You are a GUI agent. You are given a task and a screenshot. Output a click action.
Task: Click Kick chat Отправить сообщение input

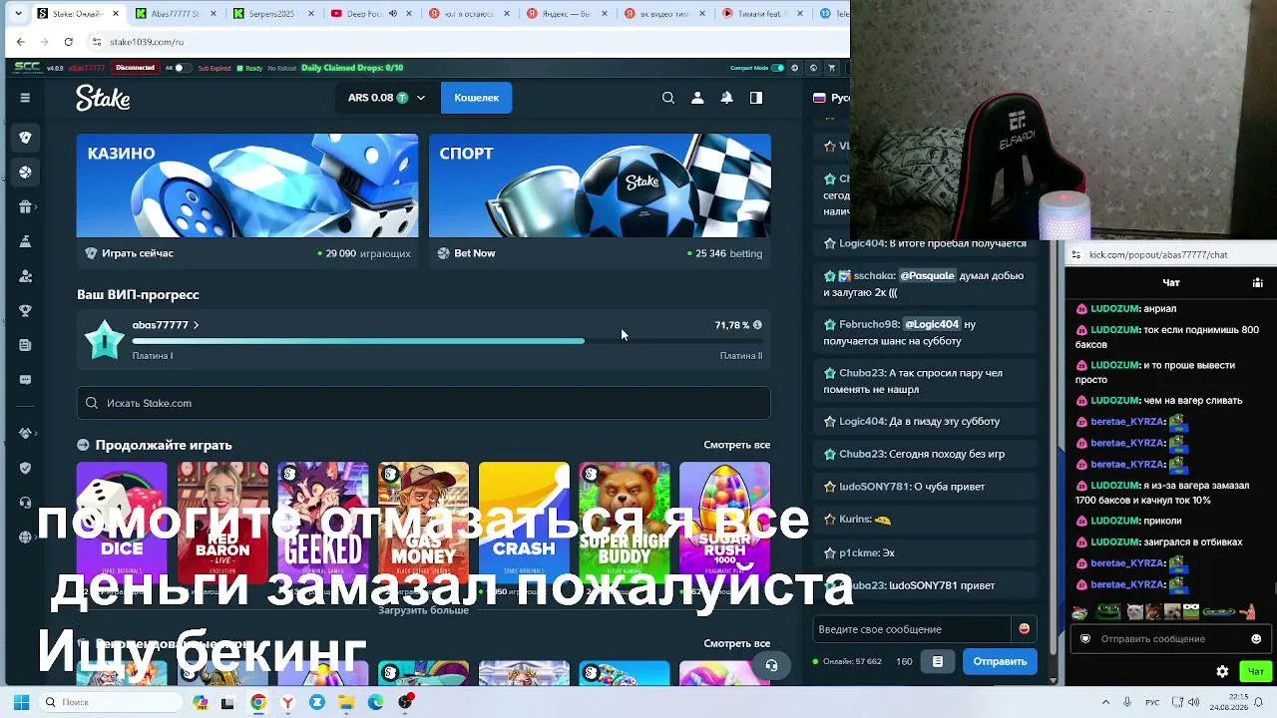pos(1169,639)
